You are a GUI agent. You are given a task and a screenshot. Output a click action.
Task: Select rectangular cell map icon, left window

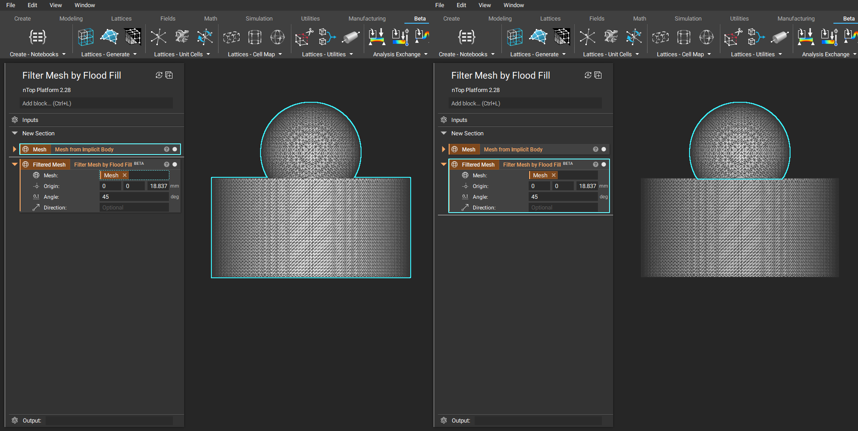(231, 37)
